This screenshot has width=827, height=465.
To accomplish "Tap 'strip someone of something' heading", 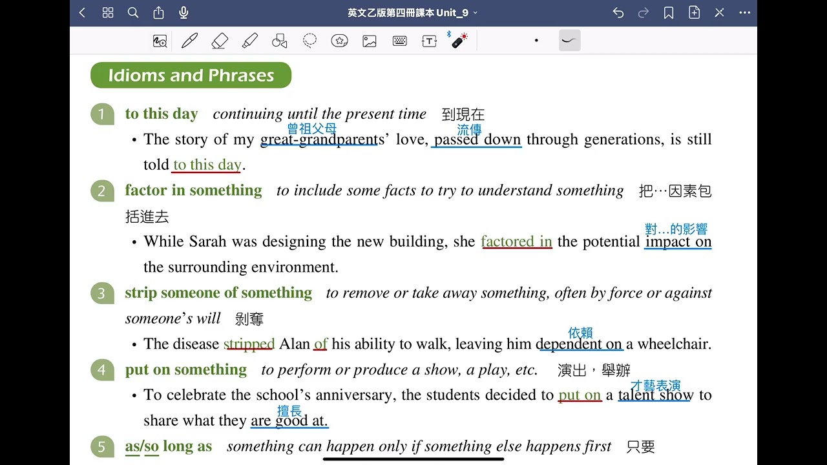I will 218,293.
